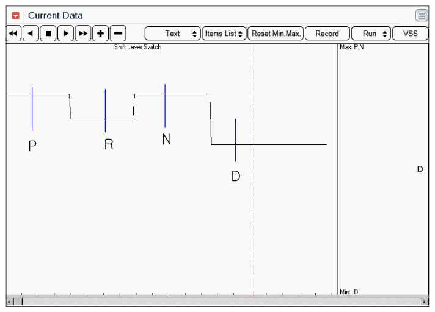Click the Reset Min.Max. button
The width and height of the screenshot is (435, 312).
click(276, 34)
